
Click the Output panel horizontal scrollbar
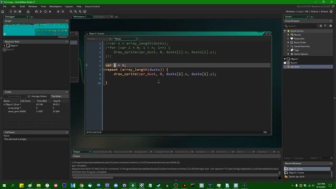pos(93,177)
